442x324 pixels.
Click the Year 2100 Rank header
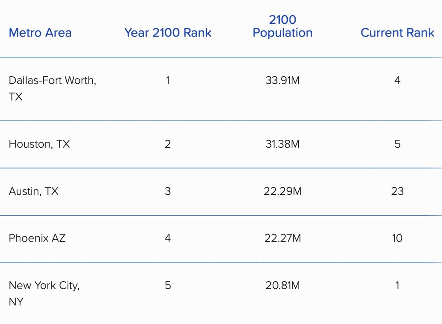pyautogui.click(x=168, y=33)
